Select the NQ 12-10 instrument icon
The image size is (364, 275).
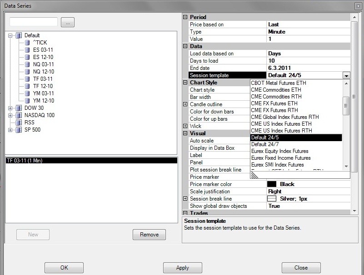pyautogui.click(x=28, y=72)
